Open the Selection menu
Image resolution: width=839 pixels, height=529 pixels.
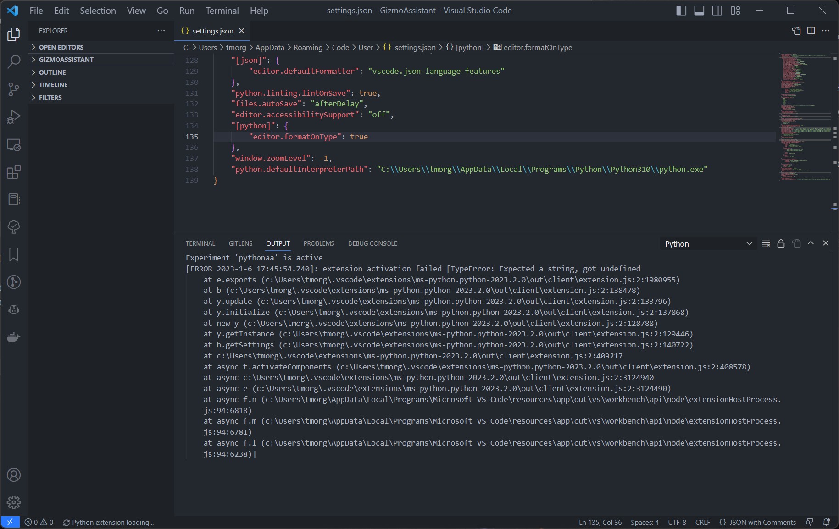pyautogui.click(x=98, y=11)
